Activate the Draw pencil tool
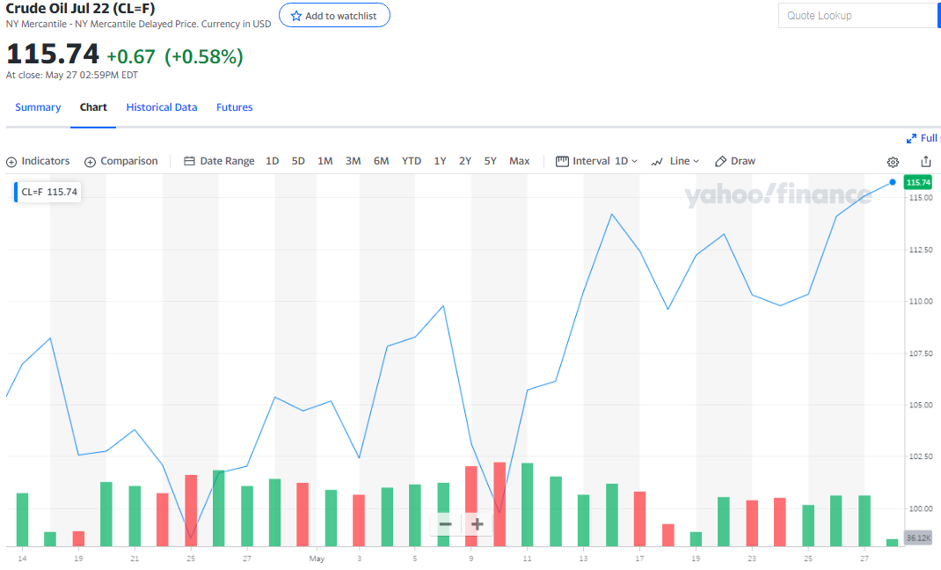The height and width of the screenshot is (570, 941). coord(734,161)
